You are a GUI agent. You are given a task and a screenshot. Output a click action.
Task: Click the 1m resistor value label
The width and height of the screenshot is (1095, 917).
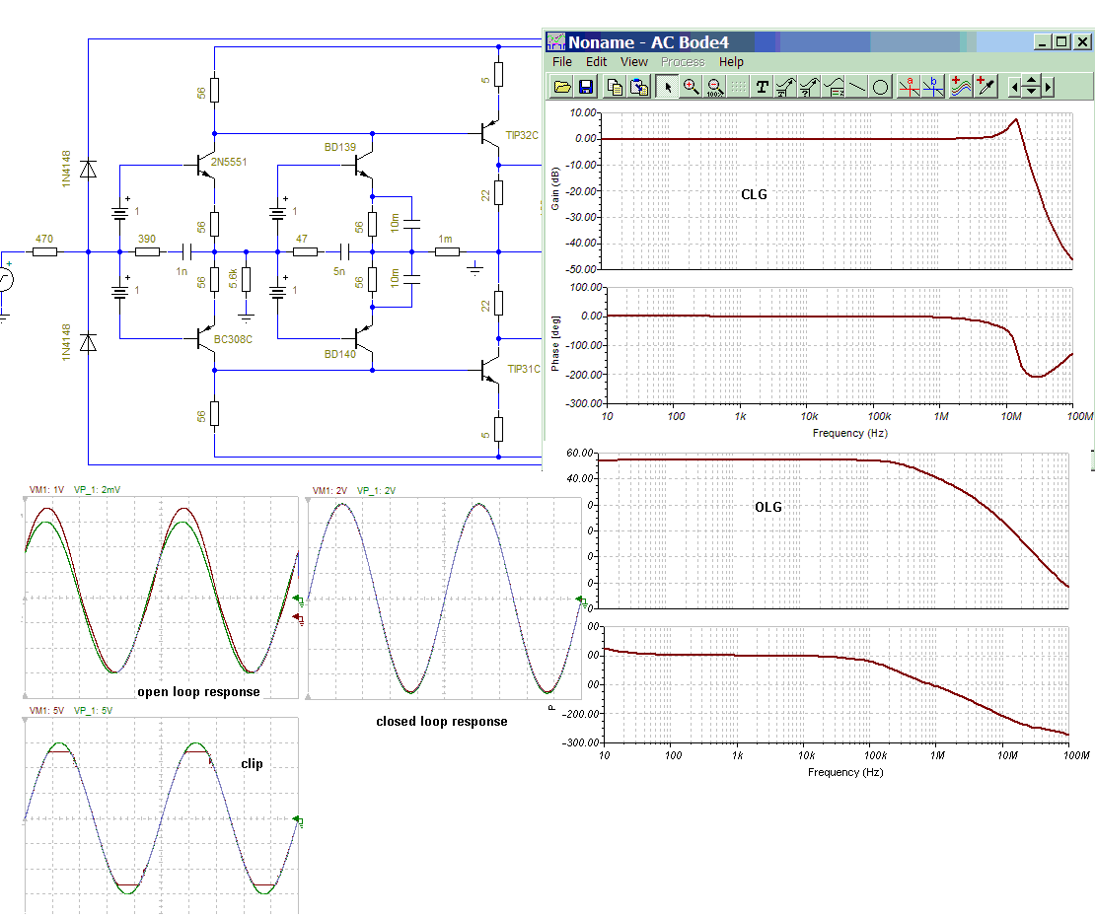point(445,239)
